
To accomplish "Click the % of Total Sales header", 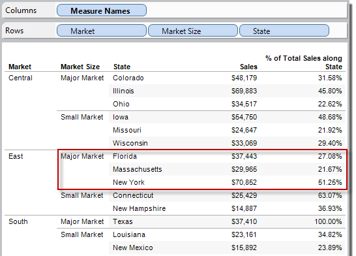I will pos(304,63).
